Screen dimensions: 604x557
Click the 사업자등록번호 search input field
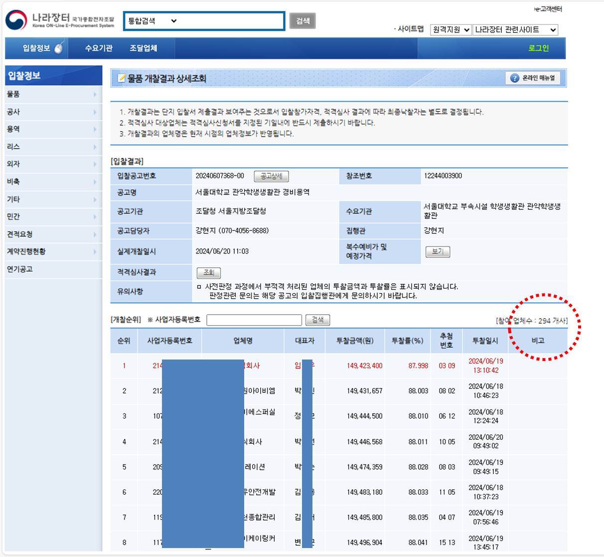click(254, 320)
